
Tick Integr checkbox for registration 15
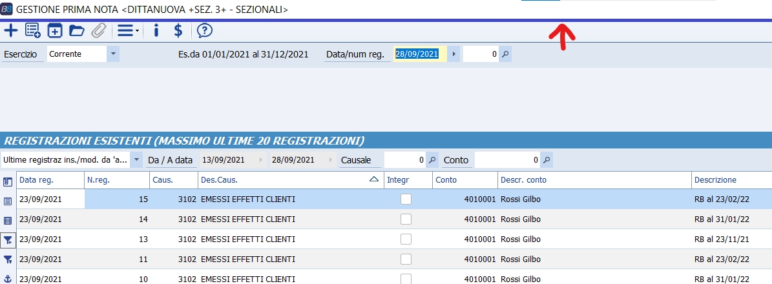coord(406,199)
